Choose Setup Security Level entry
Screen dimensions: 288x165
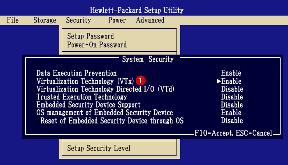[x=99, y=148]
